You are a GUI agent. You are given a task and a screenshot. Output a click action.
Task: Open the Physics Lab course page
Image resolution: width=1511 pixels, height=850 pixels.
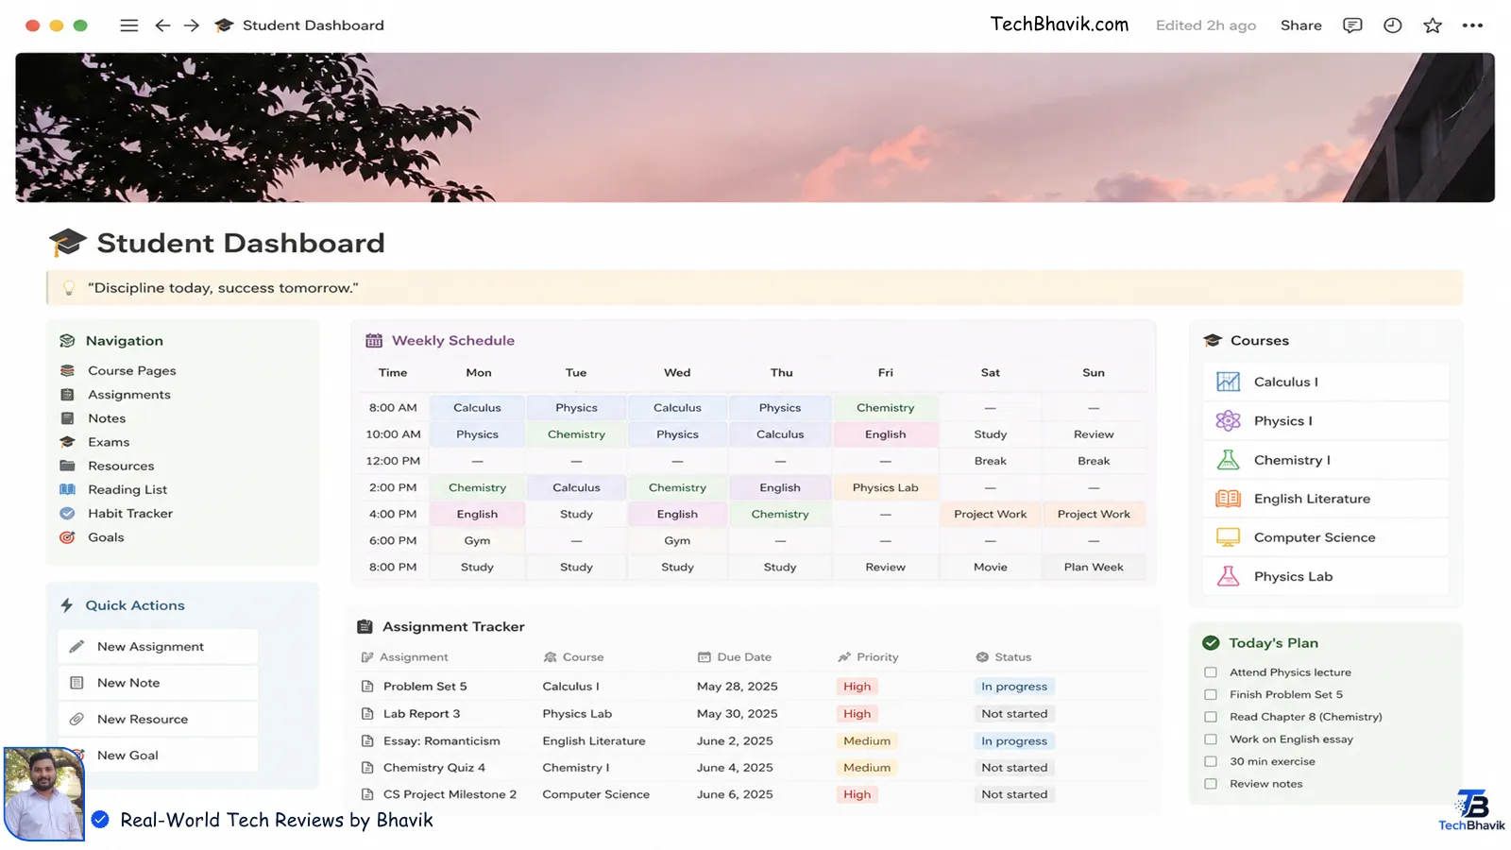point(1325,576)
